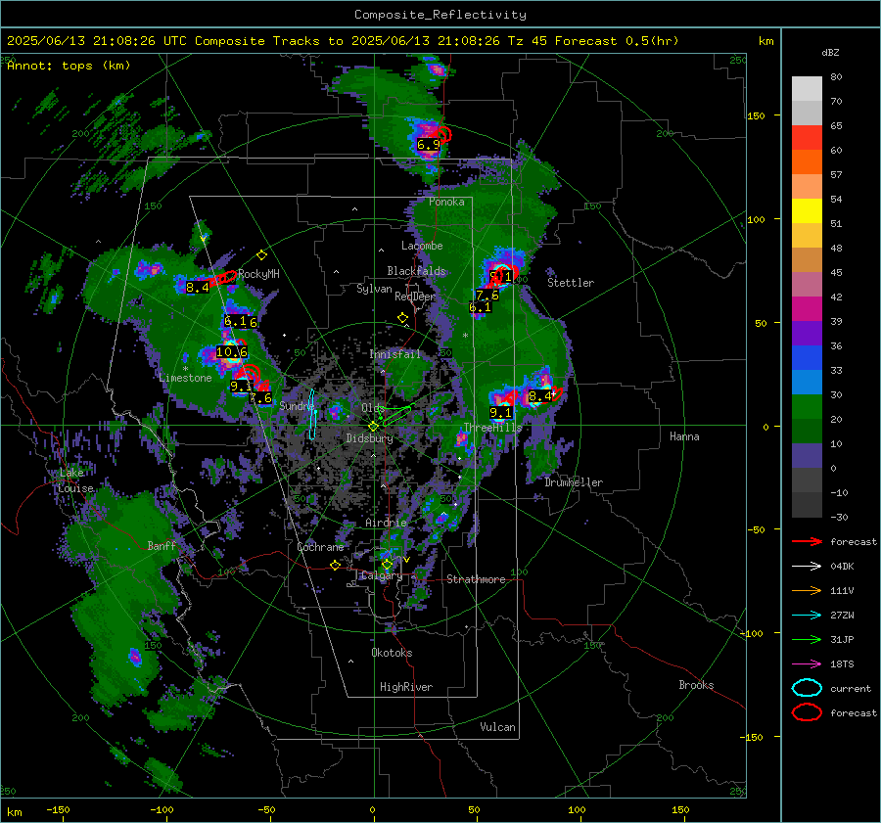Click the Sylvan label
Viewport: 881px width, 823px height.
coord(374,289)
